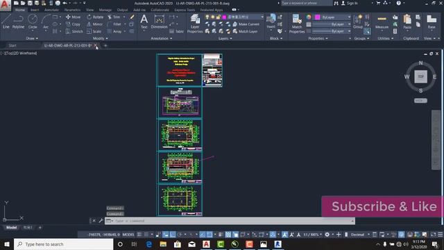Click the magenta object color swatch
The image size is (444, 250).
pos(318,17)
